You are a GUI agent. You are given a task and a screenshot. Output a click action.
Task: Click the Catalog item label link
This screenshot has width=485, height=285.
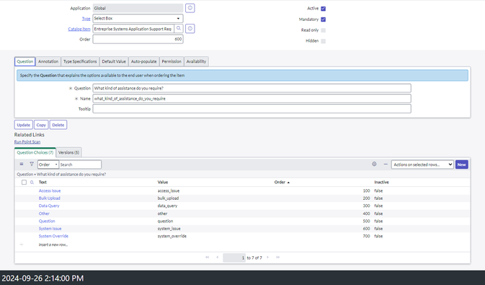pos(79,29)
